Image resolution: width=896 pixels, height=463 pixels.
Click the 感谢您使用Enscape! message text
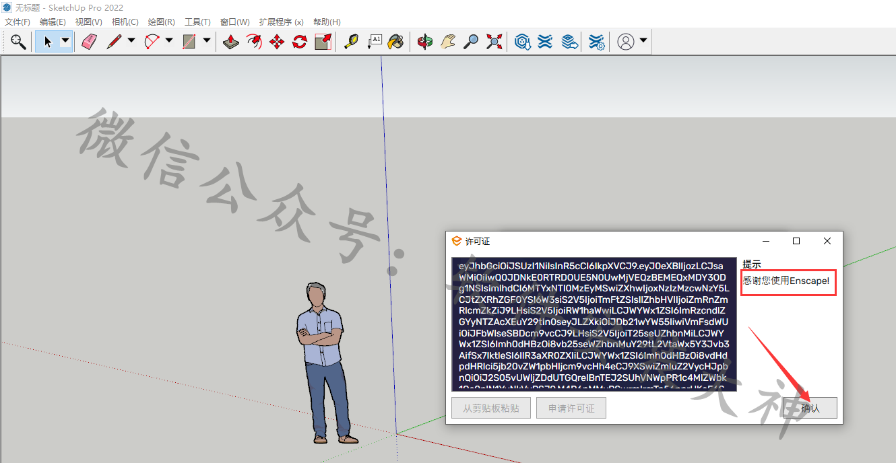click(786, 281)
